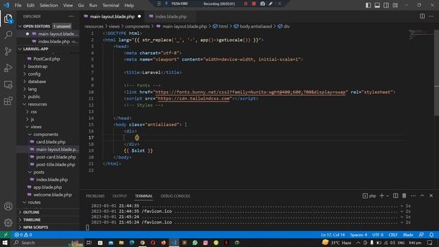Create a new terminal with plus icon

point(381,196)
